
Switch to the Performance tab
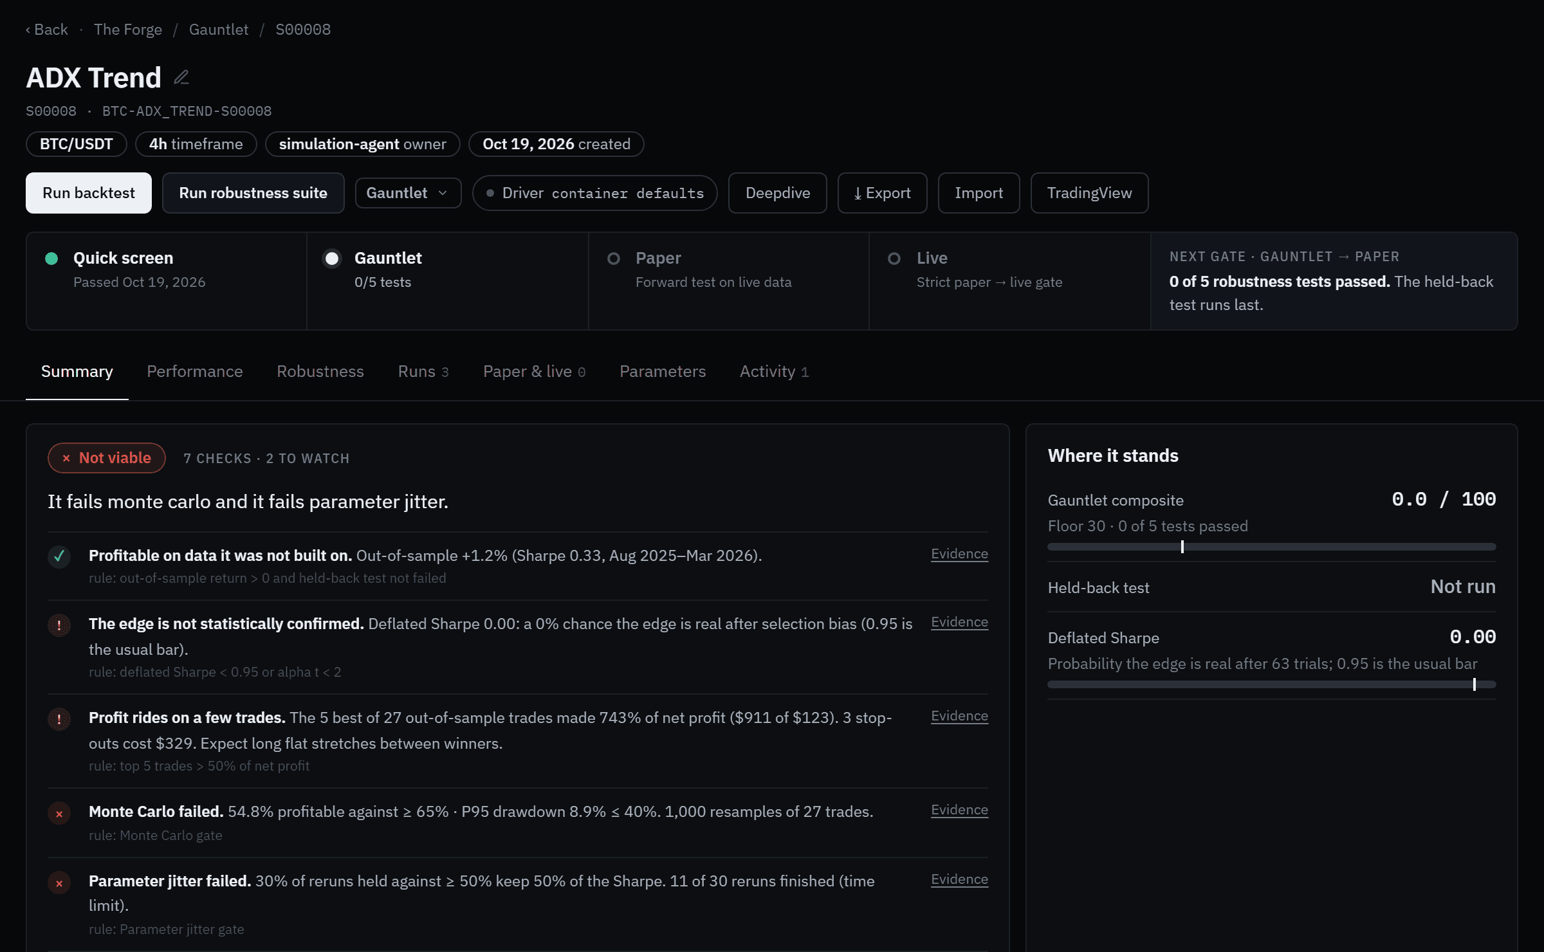195,372
